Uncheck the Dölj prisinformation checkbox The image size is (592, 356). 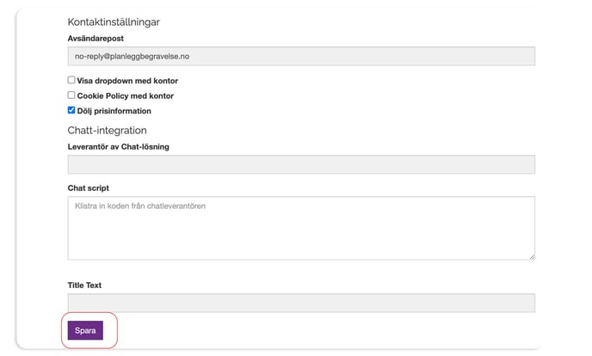(x=71, y=110)
